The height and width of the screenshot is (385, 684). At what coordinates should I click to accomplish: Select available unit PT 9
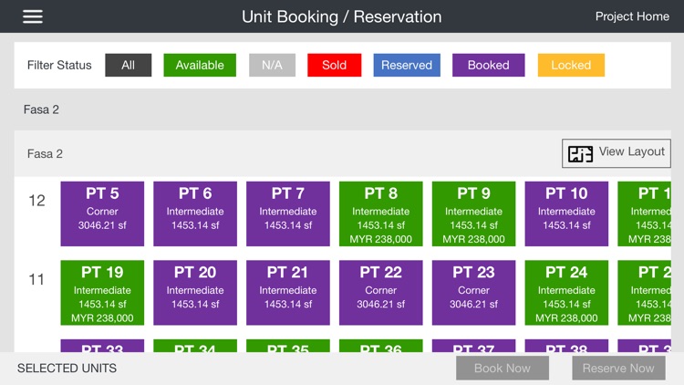pyautogui.click(x=473, y=213)
